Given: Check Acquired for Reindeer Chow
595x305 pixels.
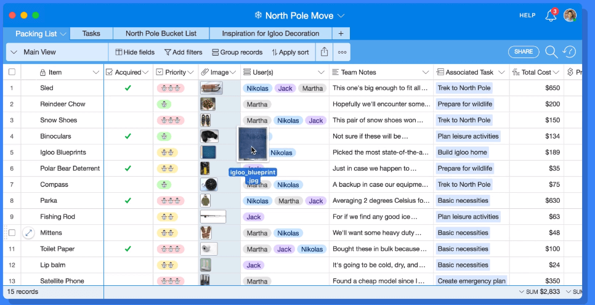Looking at the screenshot, I should pos(128,104).
